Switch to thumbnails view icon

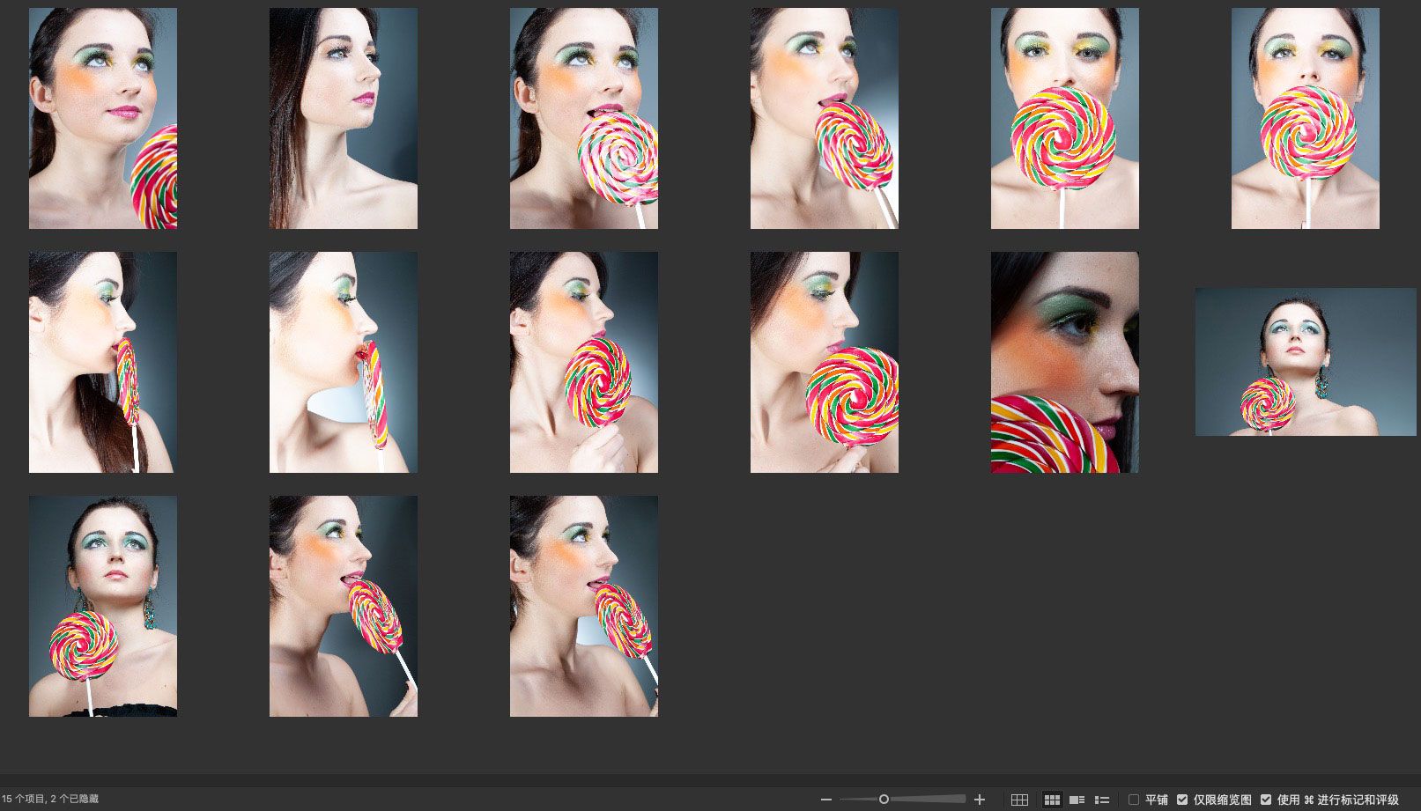tap(1052, 800)
